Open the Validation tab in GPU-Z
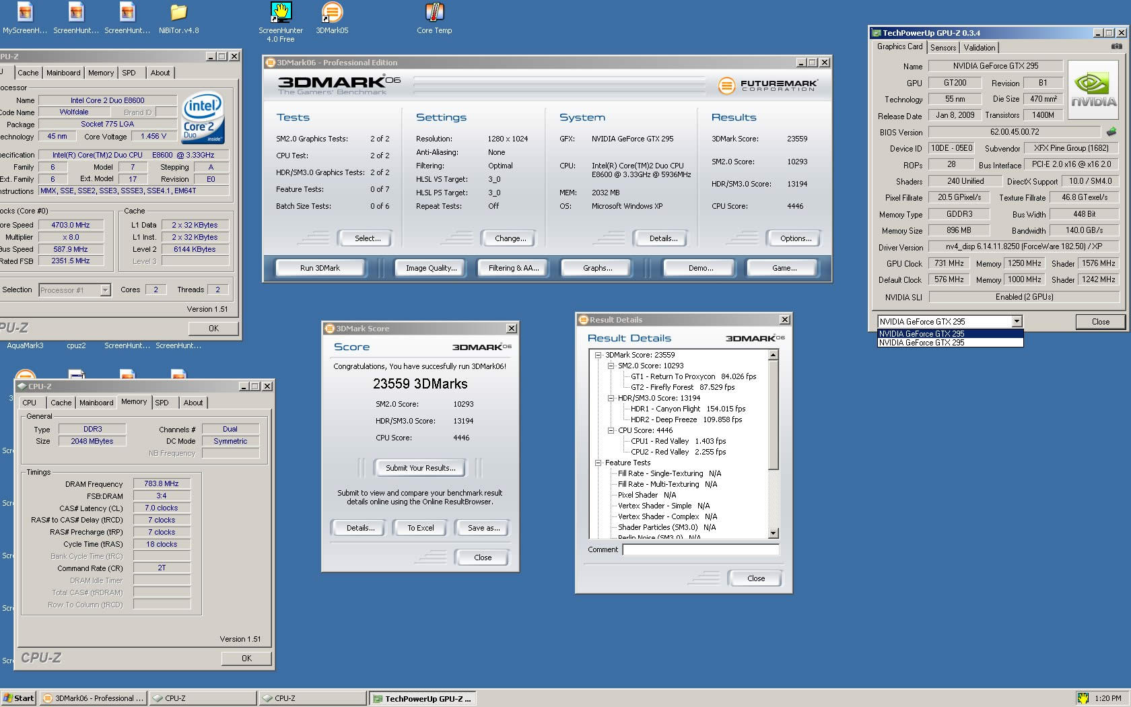1131x707 pixels. (979, 48)
